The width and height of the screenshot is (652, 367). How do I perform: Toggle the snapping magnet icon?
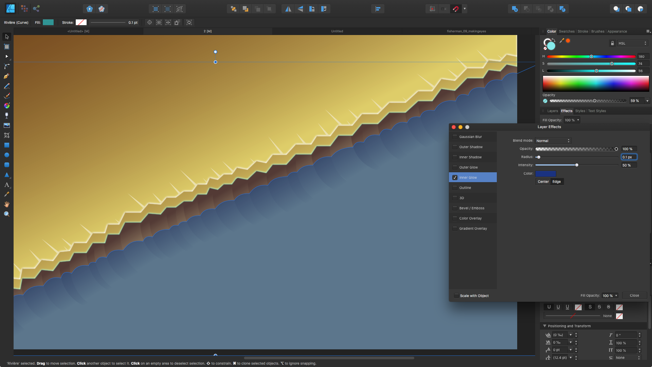(x=456, y=9)
